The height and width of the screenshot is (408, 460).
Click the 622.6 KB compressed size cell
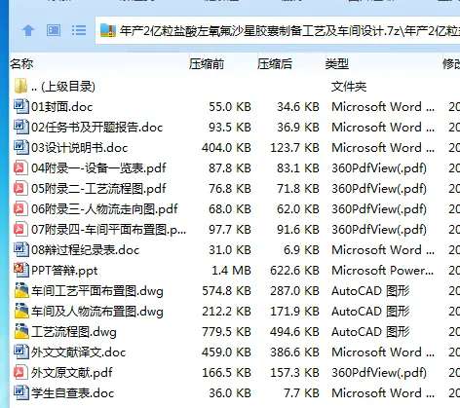(294, 271)
